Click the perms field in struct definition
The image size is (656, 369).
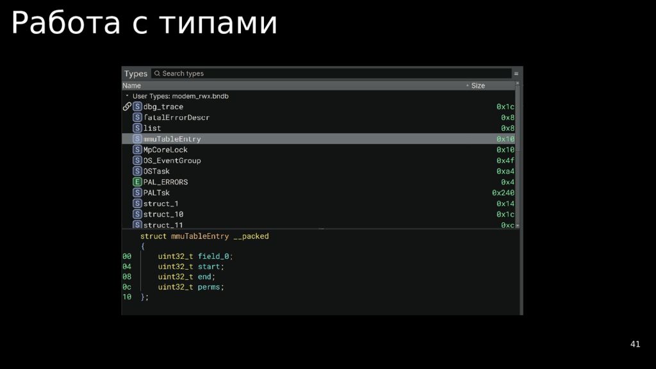point(209,287)
